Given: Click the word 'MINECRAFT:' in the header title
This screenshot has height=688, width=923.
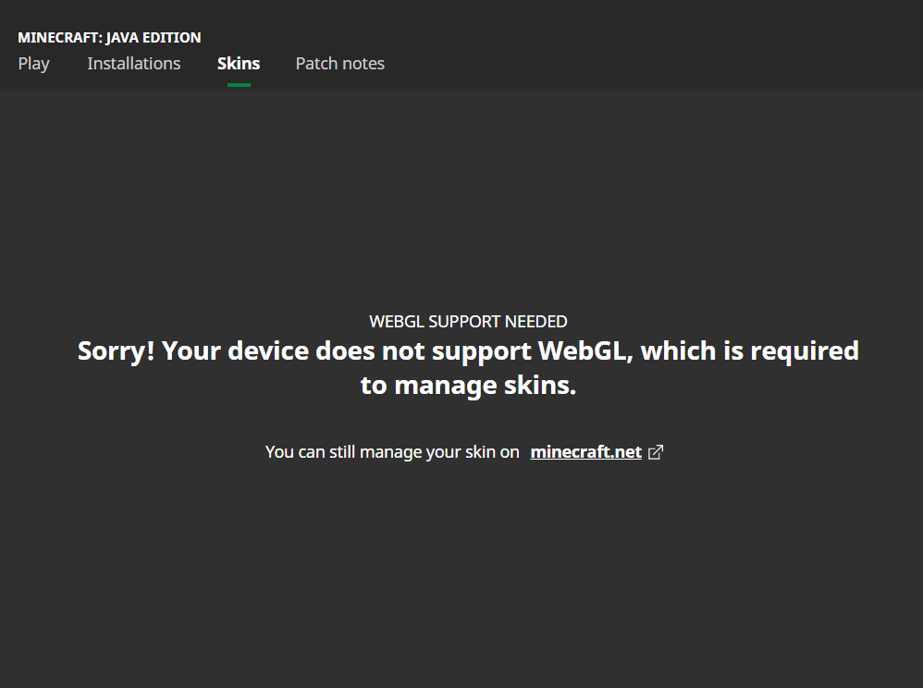Looking at the screenshot, I should point(60,38).
